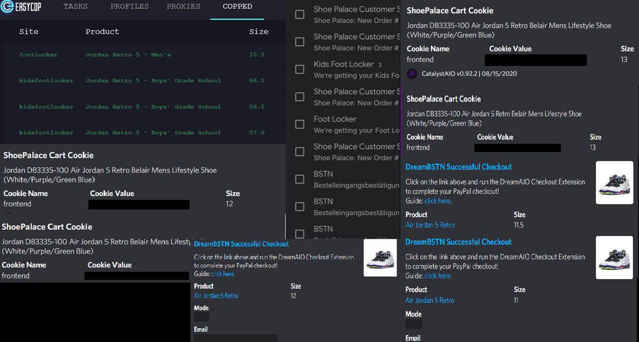Check the Shoe Palace email just above Foot Locker
Viewport: 639px width, 342px height.
click(x=300, y=97)
